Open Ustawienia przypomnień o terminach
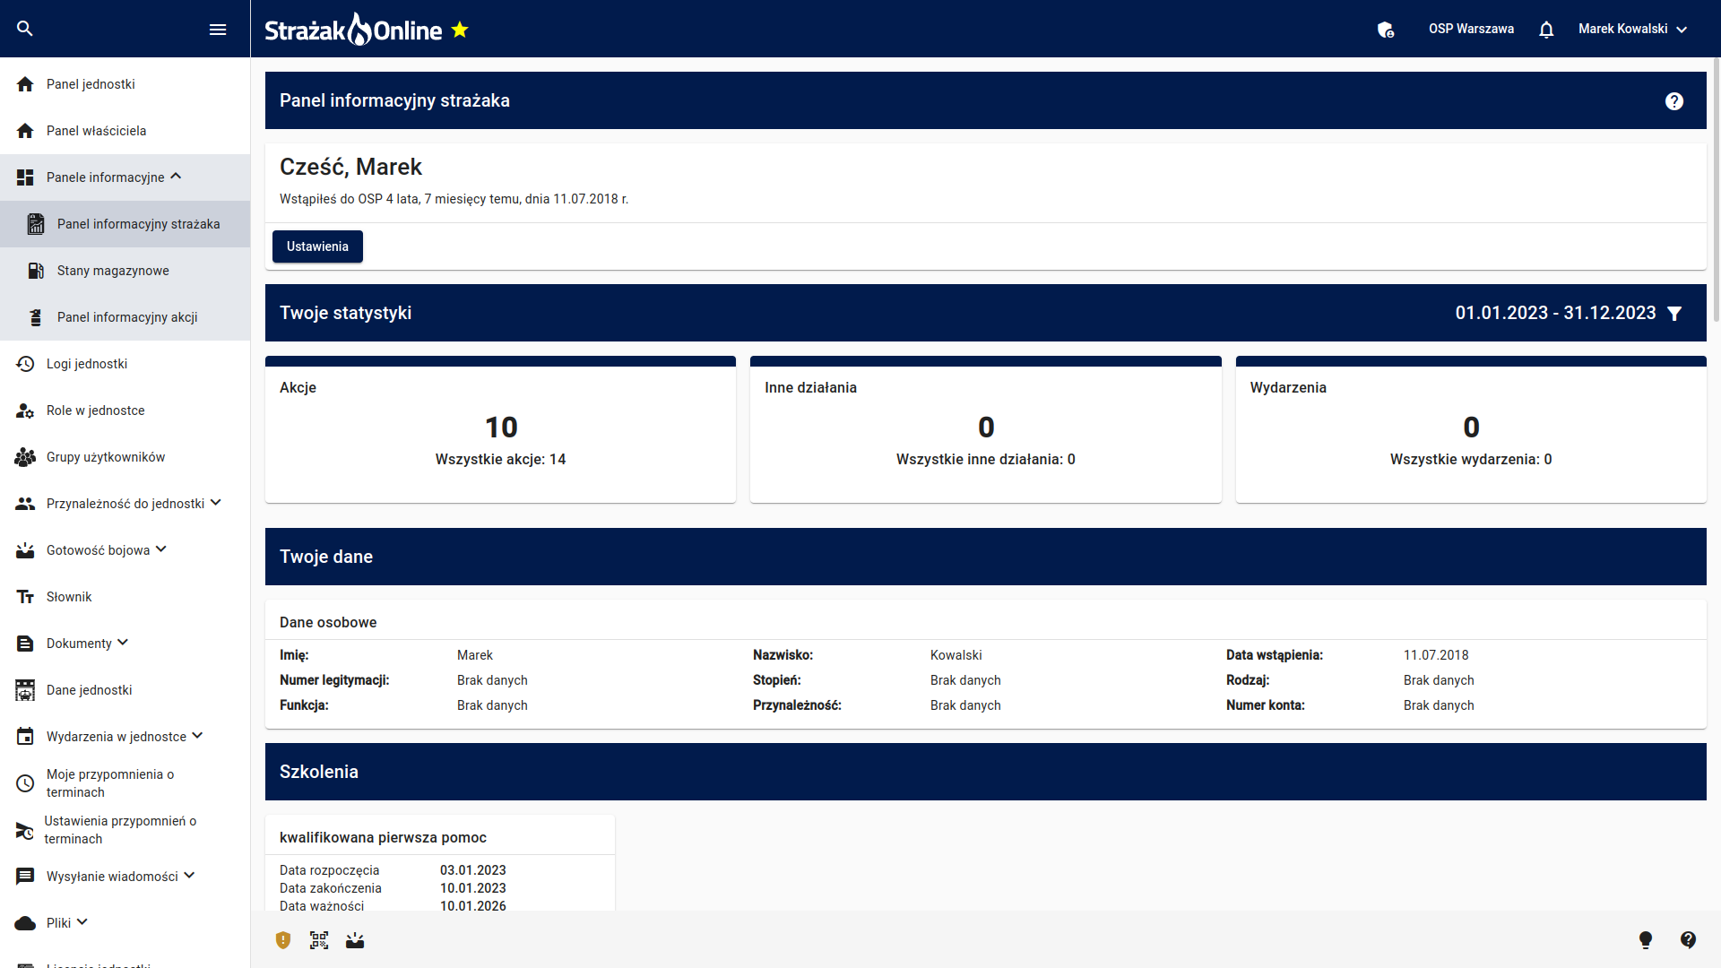The image size is (1721, 968). coord(125,830)
